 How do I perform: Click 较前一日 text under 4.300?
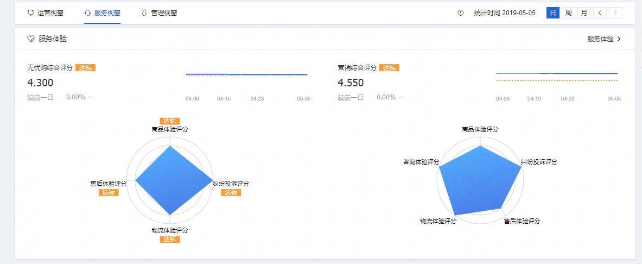(x=40, y=98)
